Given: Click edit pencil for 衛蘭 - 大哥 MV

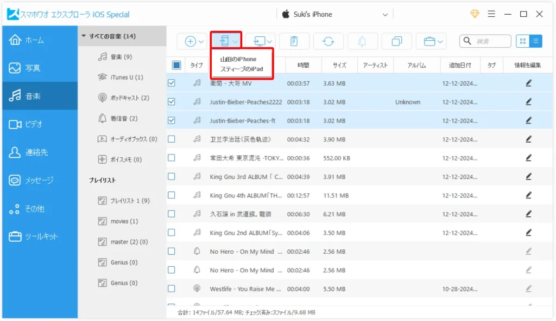Looking at the screenshot, I should 528,84.
